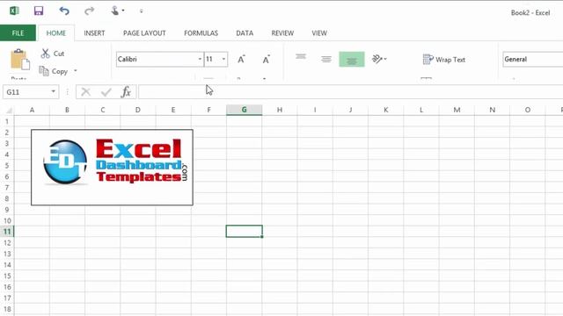Open the General number format dropdown
Screen dimensions: 563x316
point(533,60)
